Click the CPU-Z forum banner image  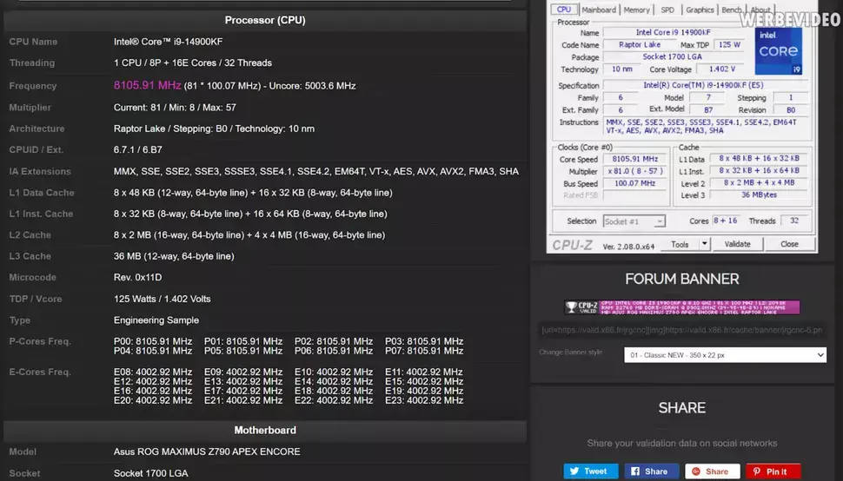681,307
